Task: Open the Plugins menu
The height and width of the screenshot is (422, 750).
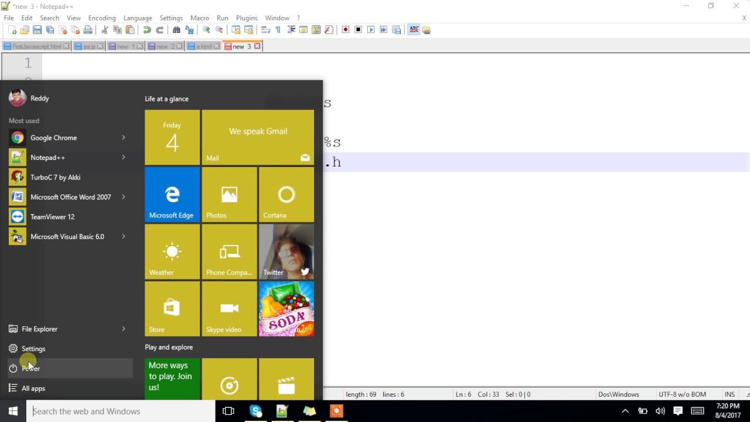Action: (247, 18)
